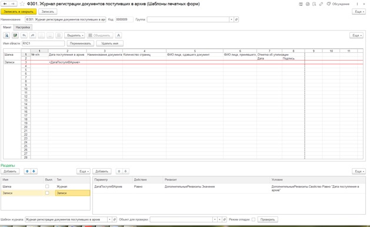Copy a link using the chain icon
Image resolution: width=370 pixels, height=227 pixels.
click(321, 4)
